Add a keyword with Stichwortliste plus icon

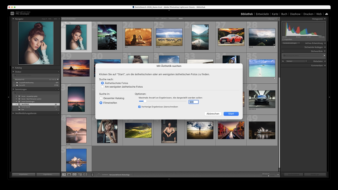[x=283, y=51]
